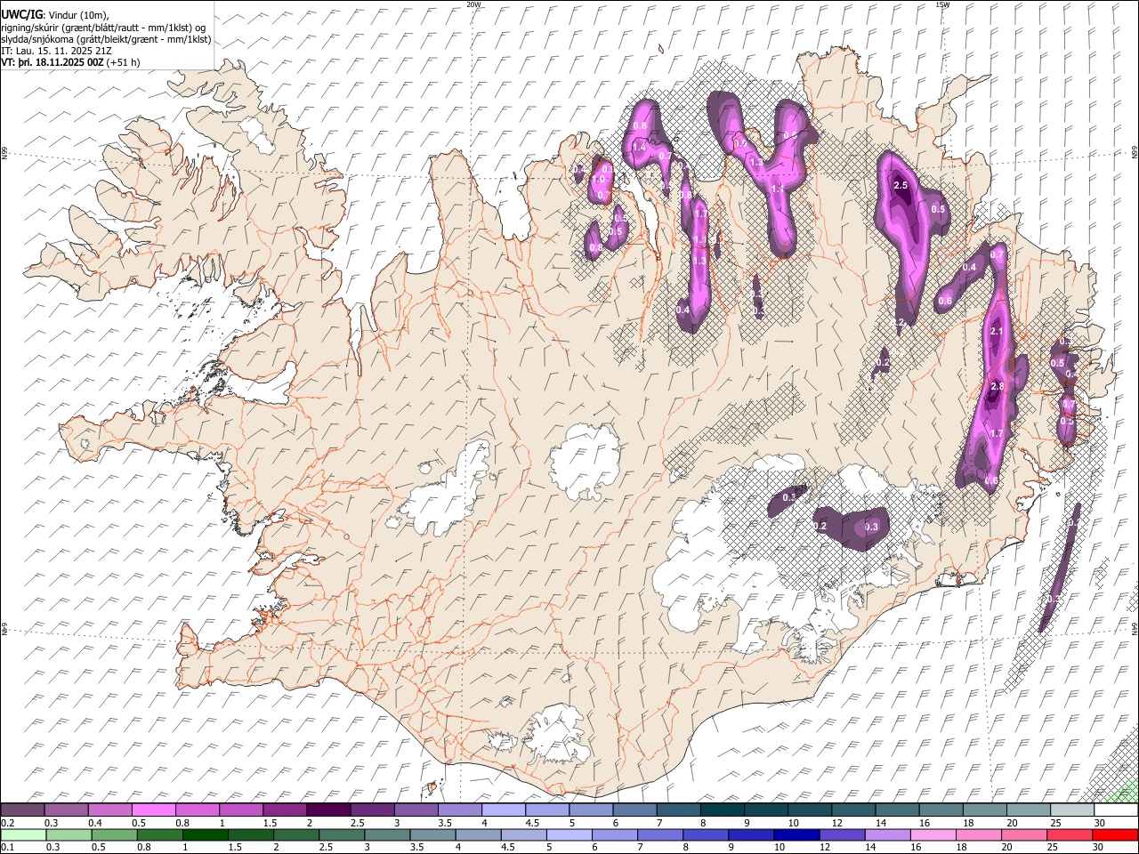Click the '2.1' snowfall value on the map
The height and width of the screenshot is (854, 1139).
point(997,332)
